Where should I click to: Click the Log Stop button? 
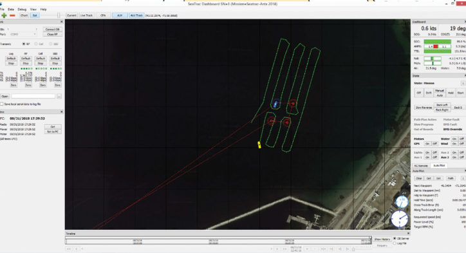coord(11,63)
